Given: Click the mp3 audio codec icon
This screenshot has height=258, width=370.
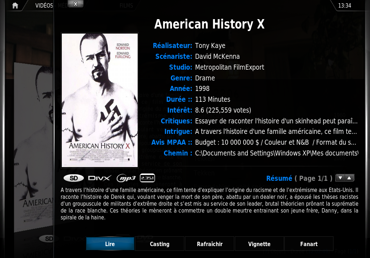Looking at the screenshot, I should click(126, 178).
